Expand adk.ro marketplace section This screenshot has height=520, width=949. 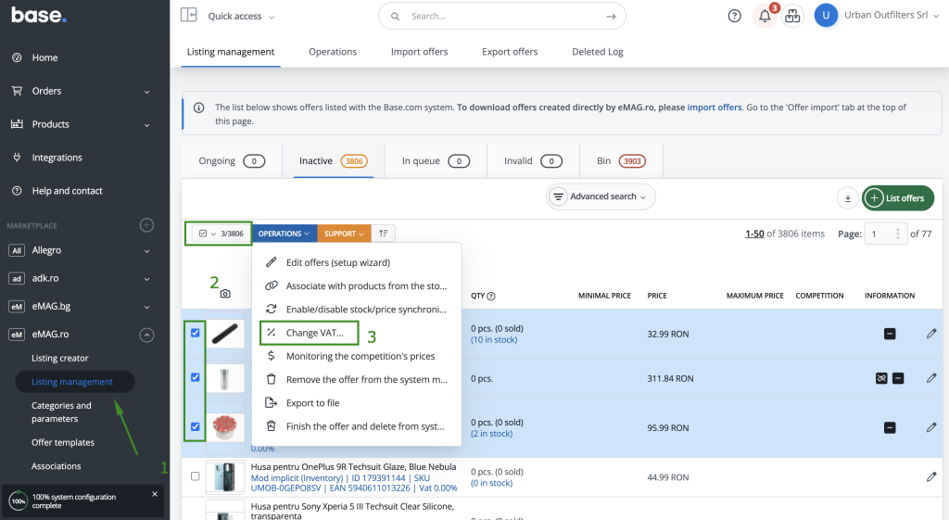click(x=146, y=279)
